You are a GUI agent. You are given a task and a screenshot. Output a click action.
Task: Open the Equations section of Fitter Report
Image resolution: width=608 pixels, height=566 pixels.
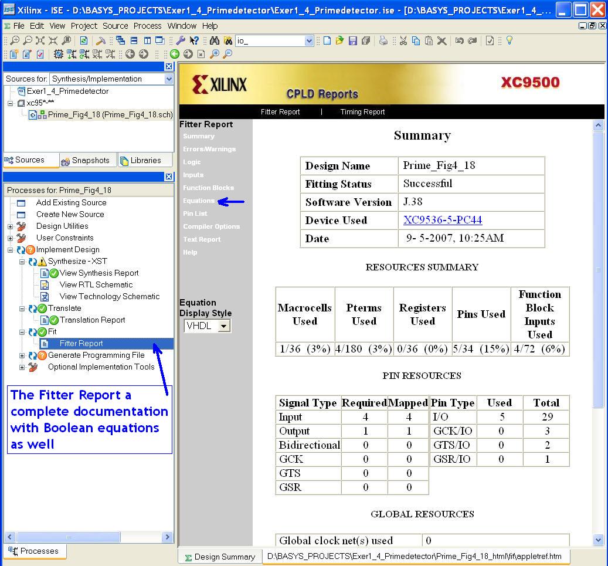(x=199, y=201)
